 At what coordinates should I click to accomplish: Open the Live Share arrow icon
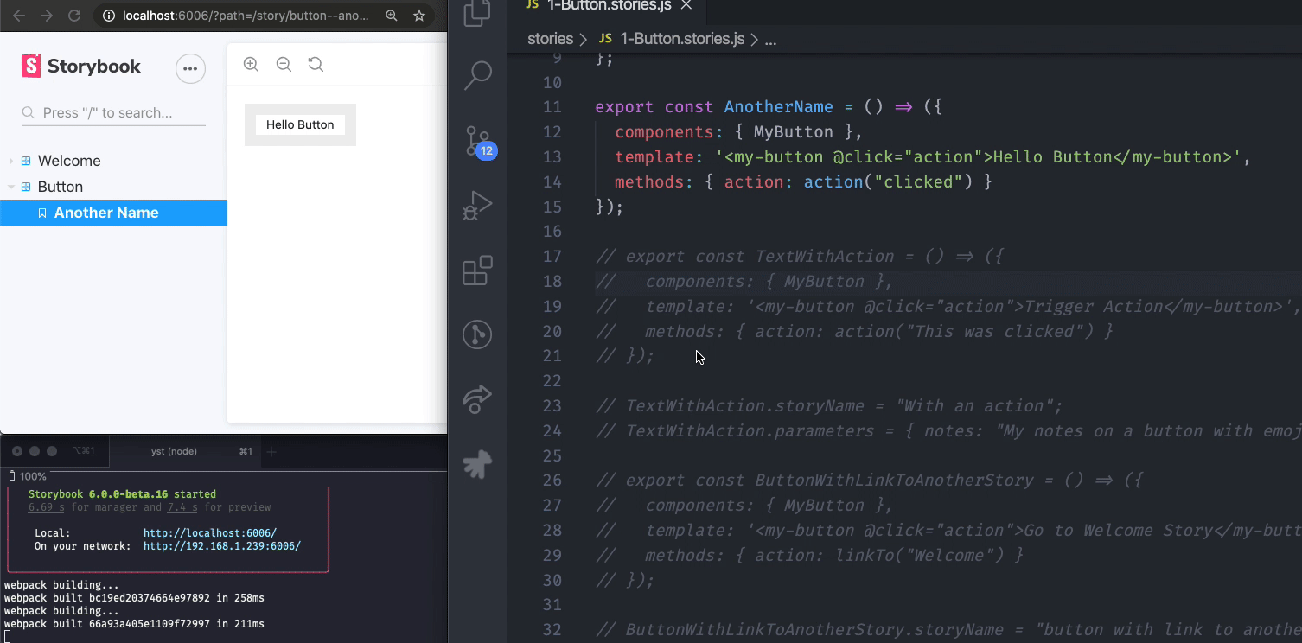477,398
